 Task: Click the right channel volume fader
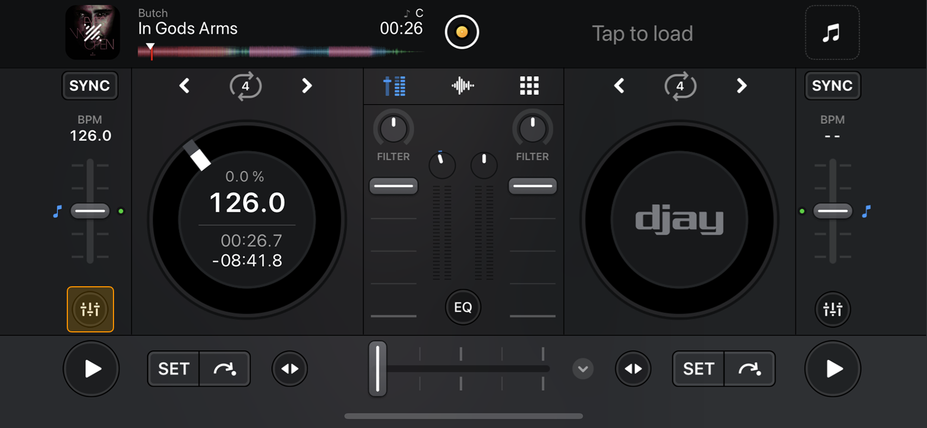tap(533, 186)
